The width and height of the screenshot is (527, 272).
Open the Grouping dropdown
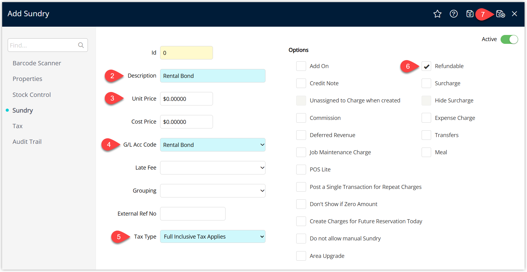pos(213,191)
